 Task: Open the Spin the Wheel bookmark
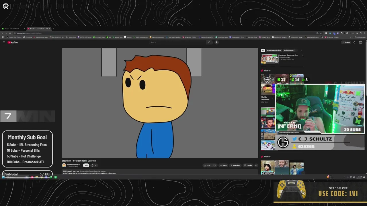click(x=57, y=37)
